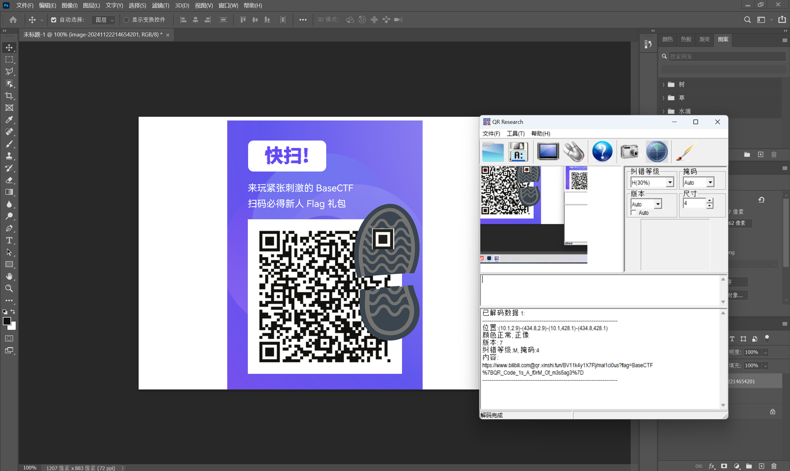Select the Rectangular Marquee tool
Image resolution: width=790 pixels, height=471 pixels.
point(9,60)
